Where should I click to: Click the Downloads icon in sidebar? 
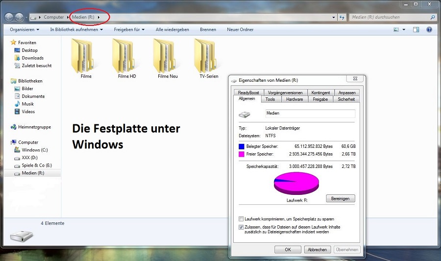pos(17,58)
